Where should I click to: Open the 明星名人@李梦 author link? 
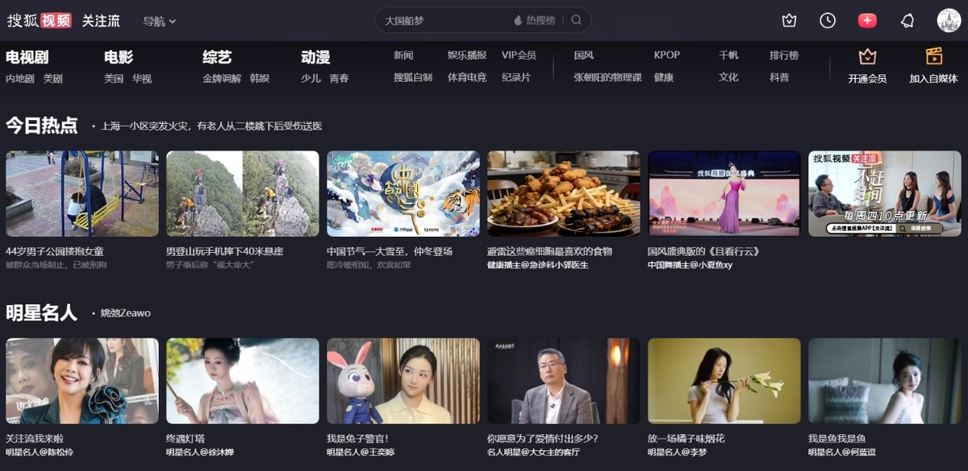[x=676, y=452]
